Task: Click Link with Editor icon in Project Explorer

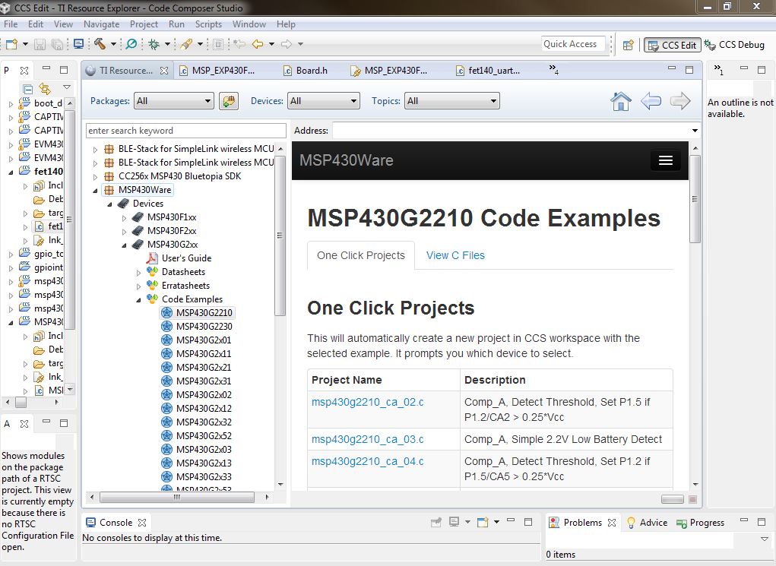Action: pyautogui.click(x=45, y=89)
